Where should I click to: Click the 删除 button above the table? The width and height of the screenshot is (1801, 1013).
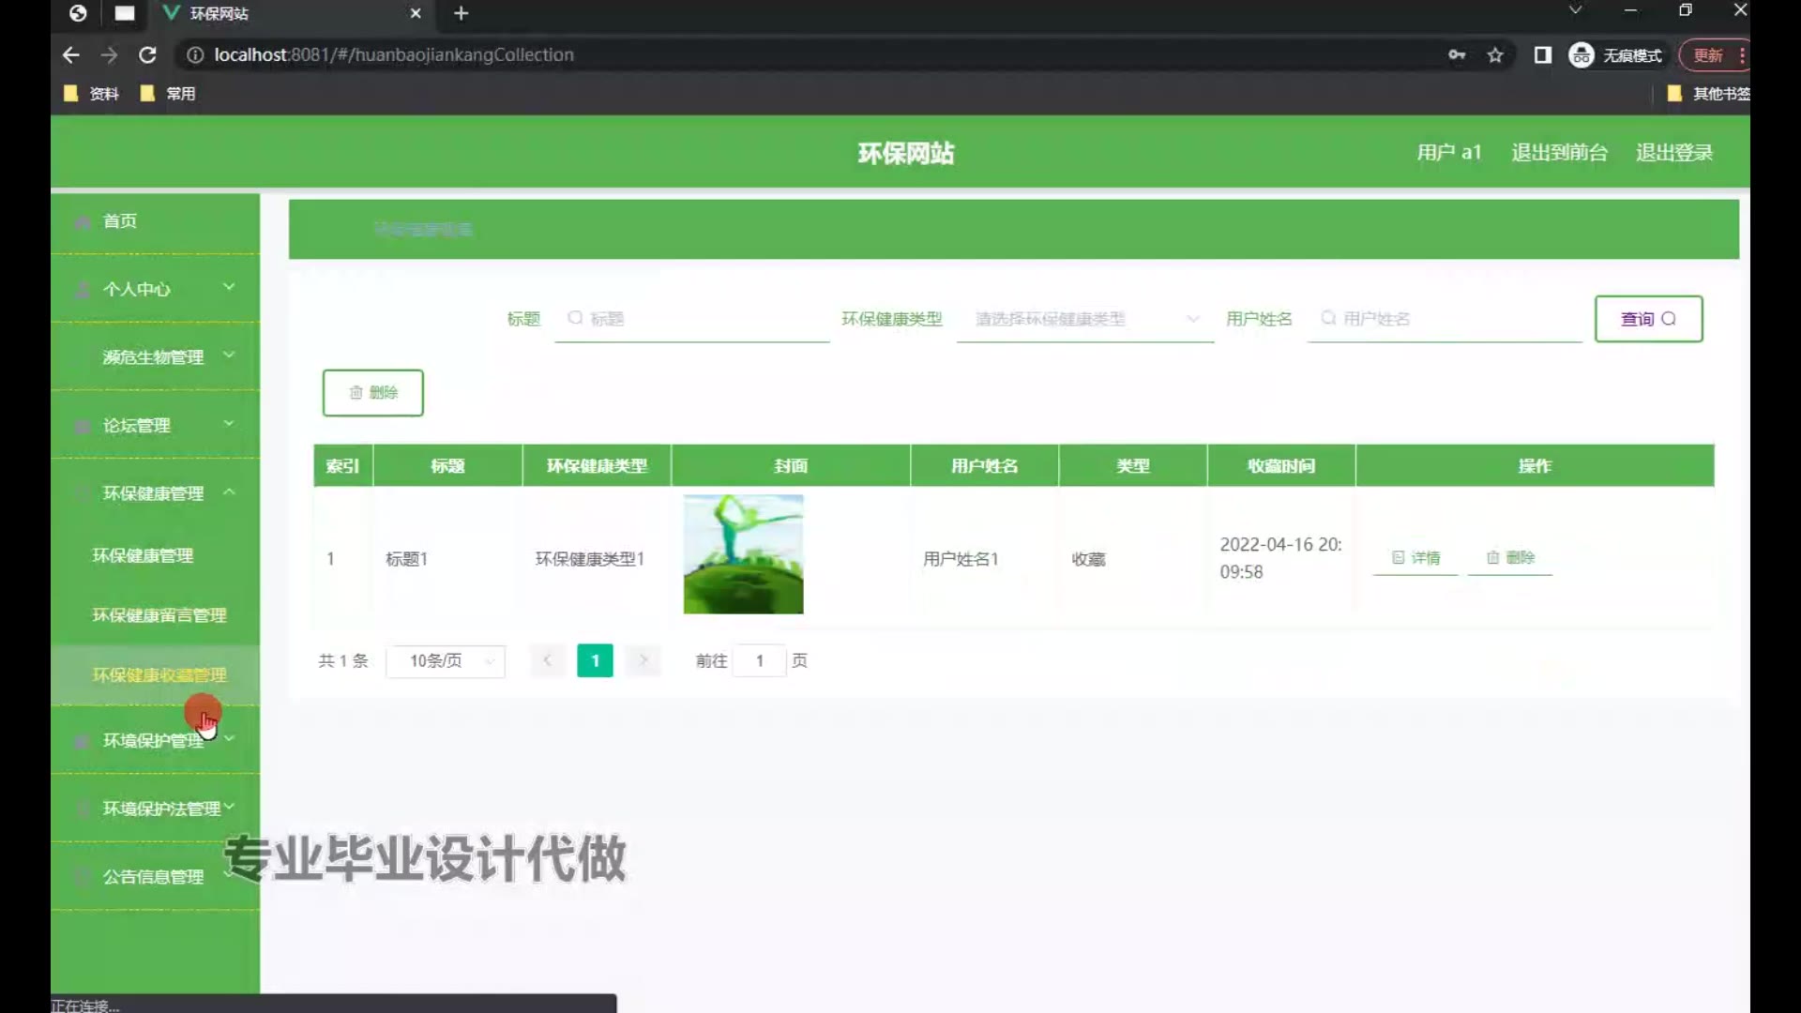click(372, 393)
